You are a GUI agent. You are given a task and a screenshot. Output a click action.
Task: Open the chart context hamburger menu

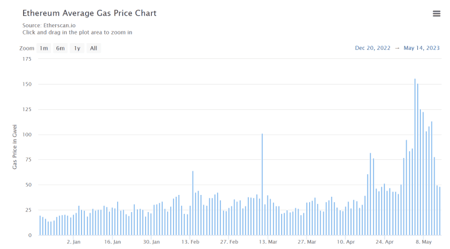pyautogui.click(x=436, y=13)
